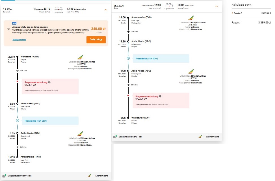Open technical stop info icon in 25.2.2026 itinerary

160,96
